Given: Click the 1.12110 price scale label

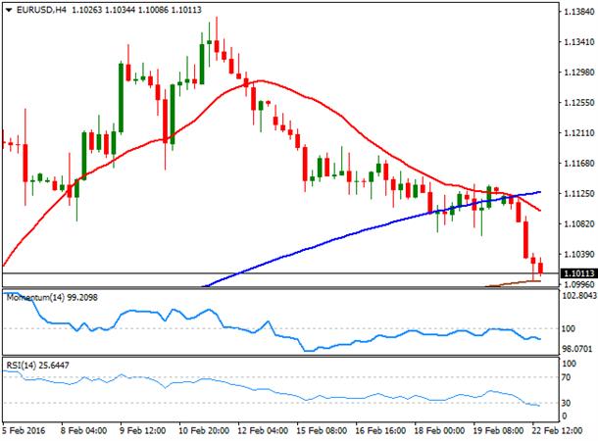Looking at the screenshot, I should pyautogui.click(x=579, y=132).
